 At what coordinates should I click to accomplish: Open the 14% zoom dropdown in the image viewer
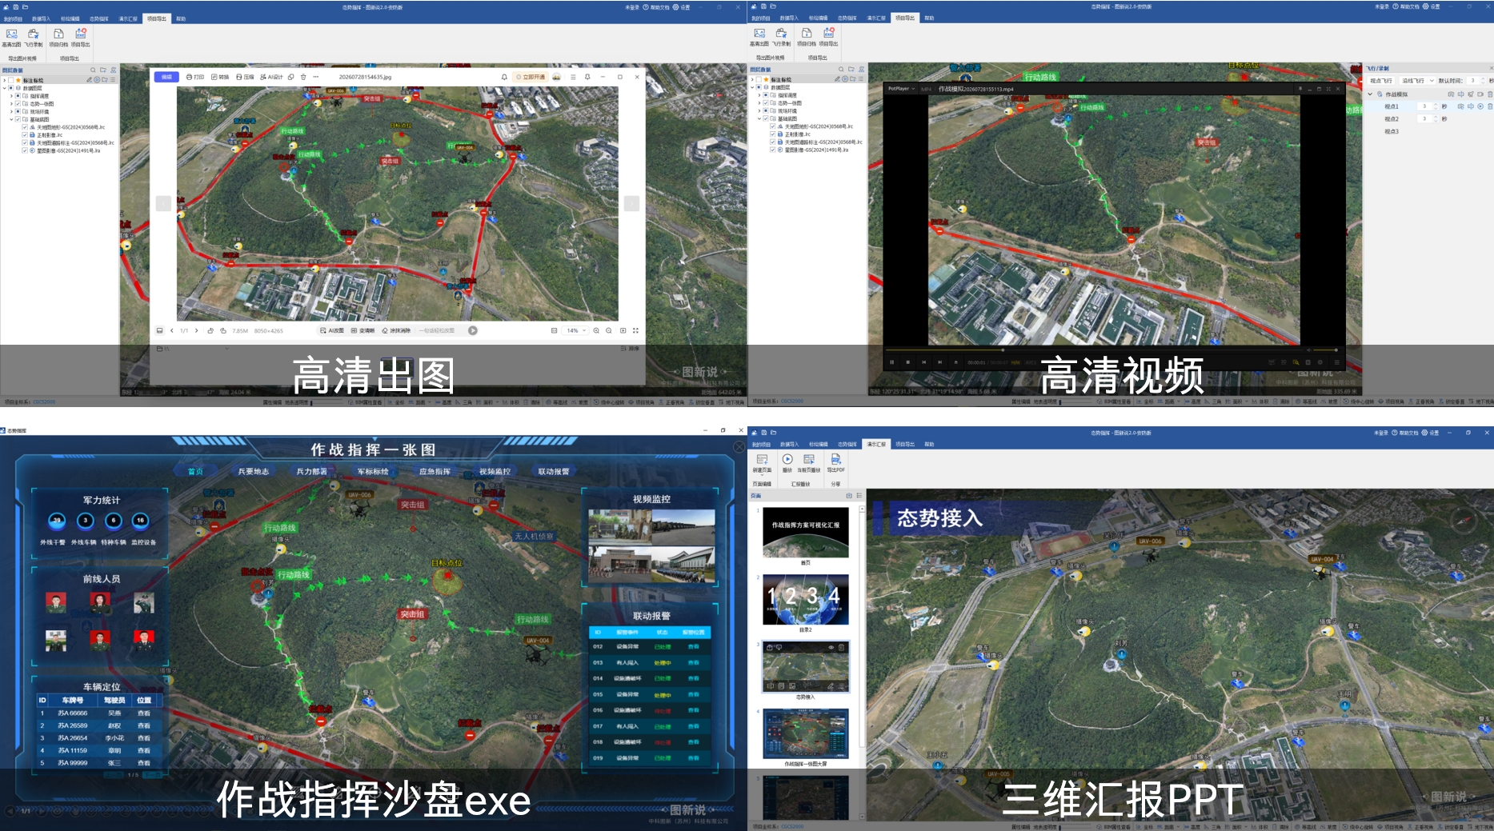click(x=576, y=330)
